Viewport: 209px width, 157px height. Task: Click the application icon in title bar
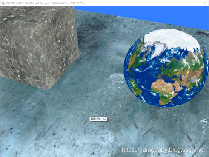coord(3,3)
